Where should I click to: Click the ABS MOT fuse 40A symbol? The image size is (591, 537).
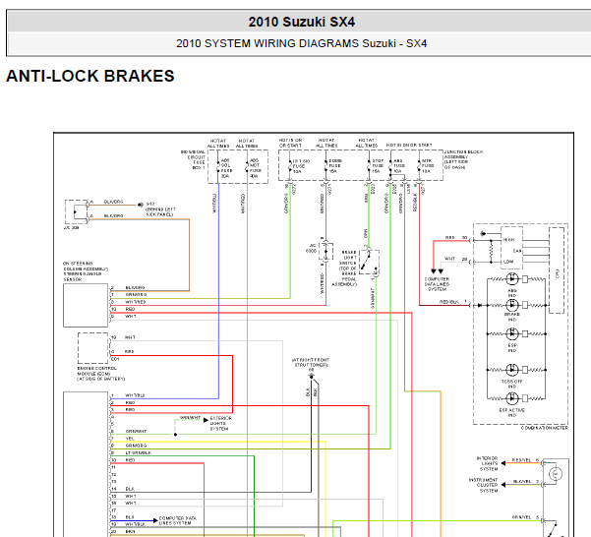click(247, 166)
